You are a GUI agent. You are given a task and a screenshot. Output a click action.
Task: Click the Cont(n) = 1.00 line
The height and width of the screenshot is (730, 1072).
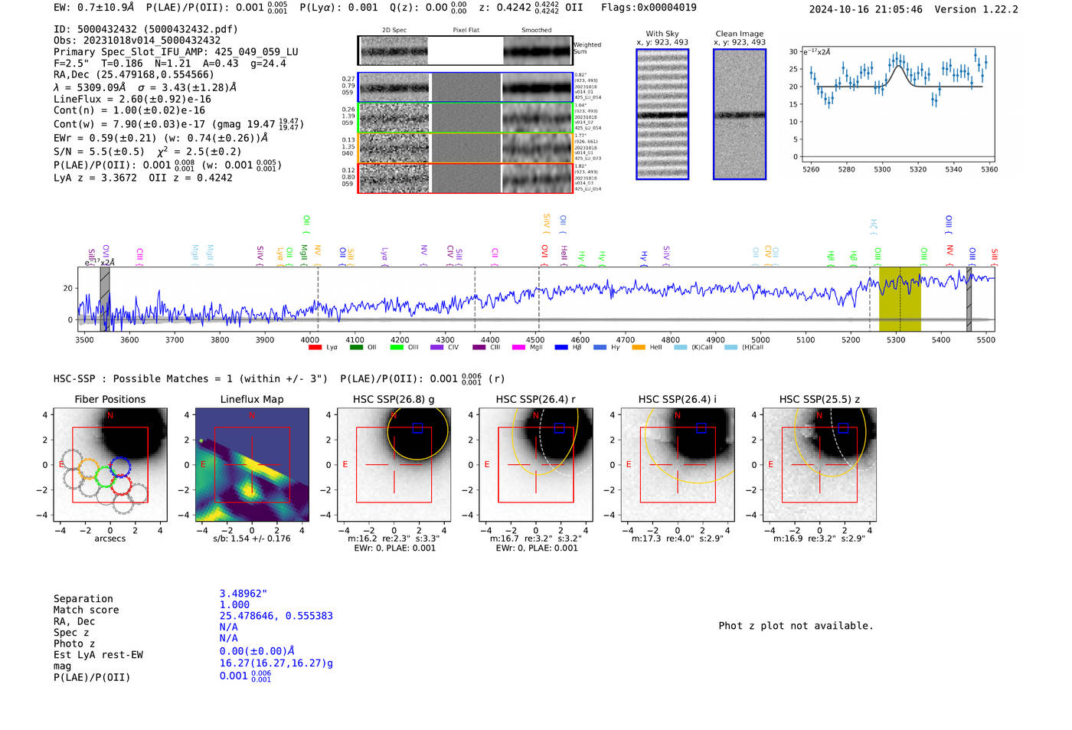click(x=129, y=110)
